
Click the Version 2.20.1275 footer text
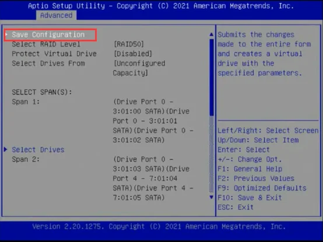[x=159, y=227]
